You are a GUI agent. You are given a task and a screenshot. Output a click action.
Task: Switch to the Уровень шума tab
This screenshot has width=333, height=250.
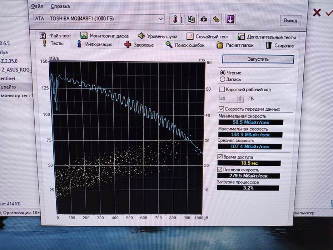coord(157,36)
